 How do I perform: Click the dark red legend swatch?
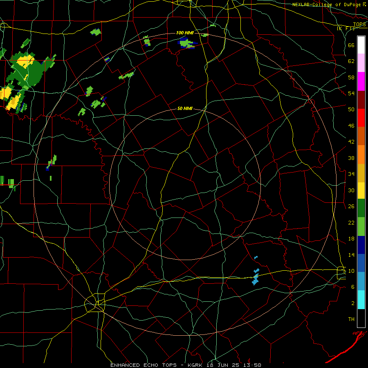pyautogui.click(x=361, y=99)
